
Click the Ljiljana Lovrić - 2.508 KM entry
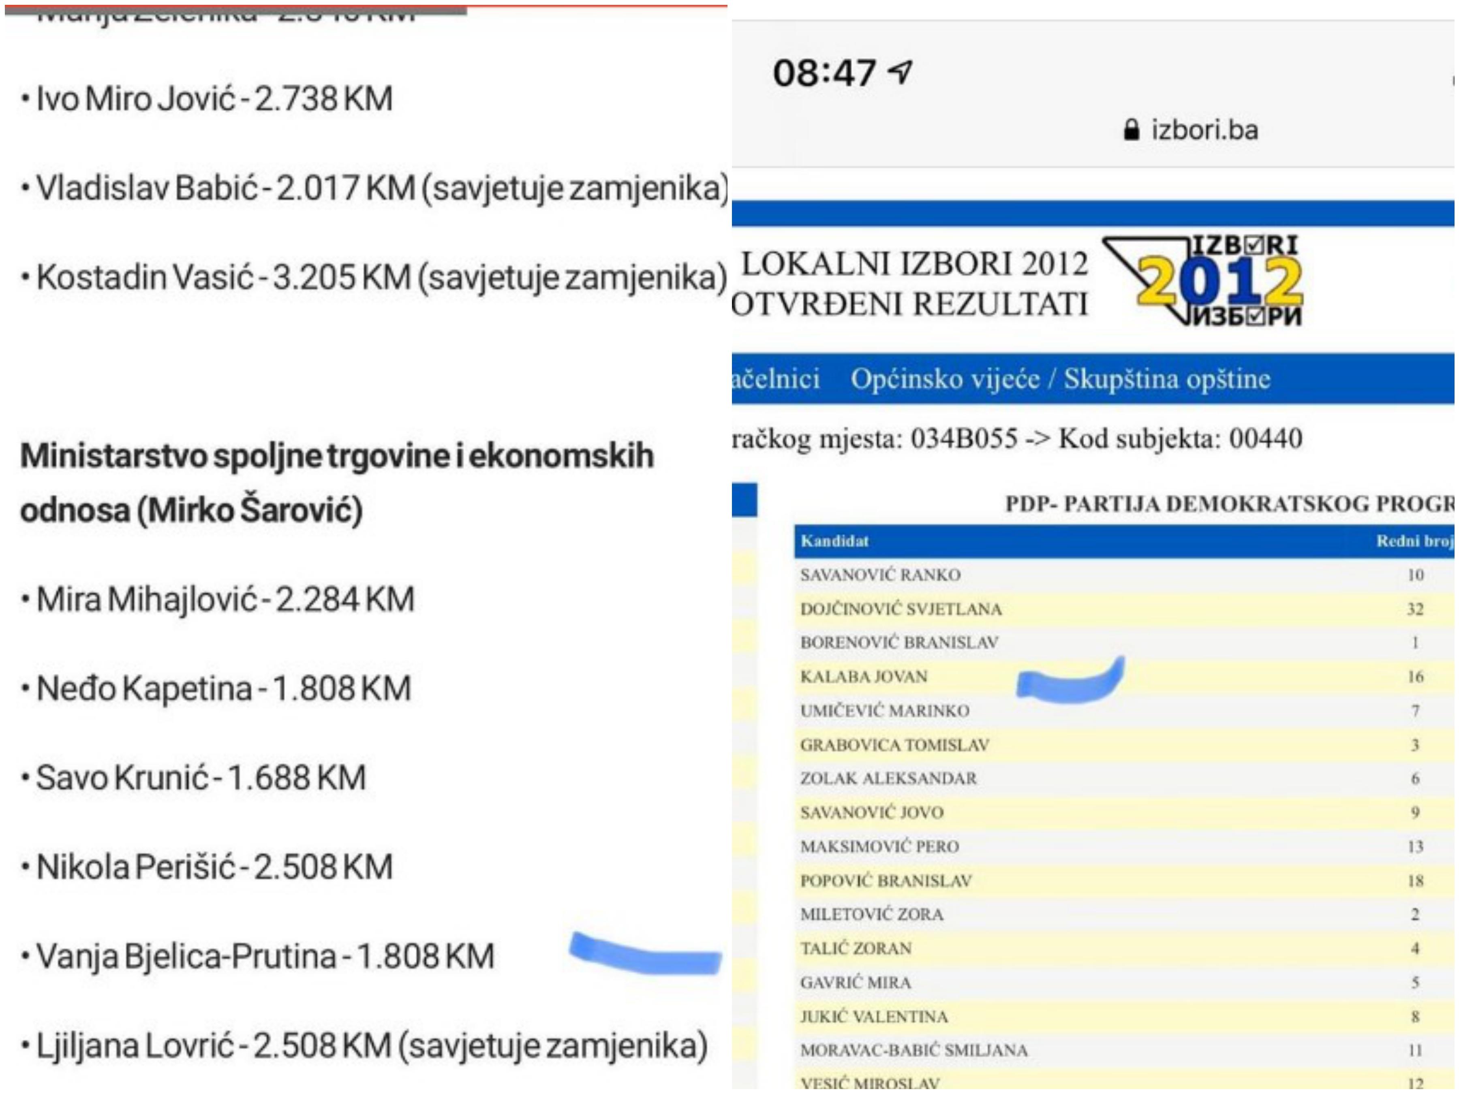(365, 1046)
